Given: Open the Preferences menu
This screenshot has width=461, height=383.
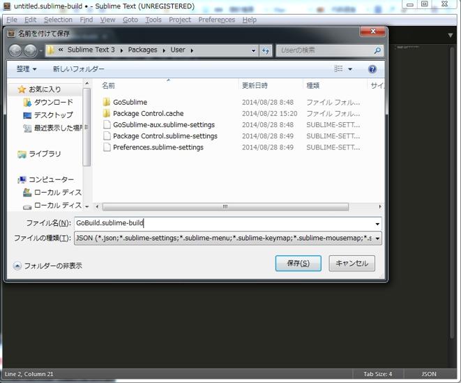Looking at the screenshot, I should click(x=217, y=20).
